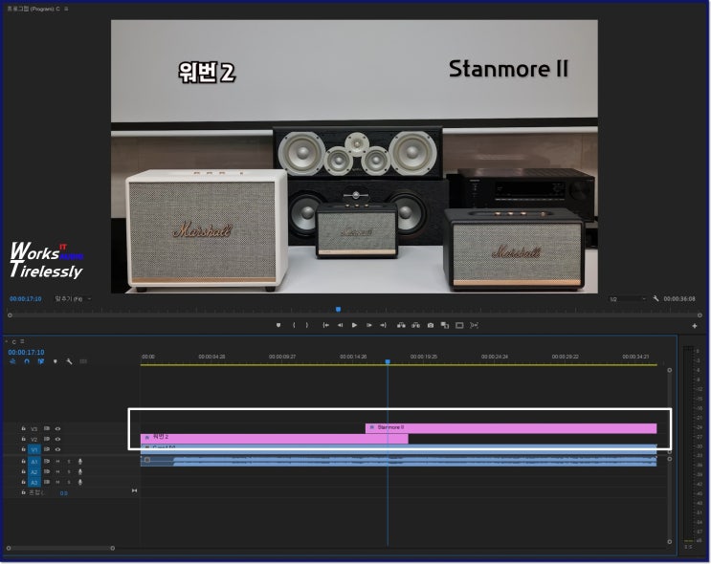
Task: Toggle lock on Mix track
Action: point(23,492)
